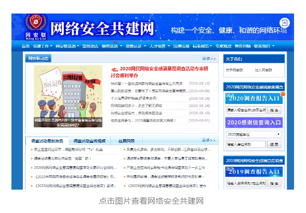The image size is (306, 213).
Task: Open the 2020感谢信查询入口 banner
Action: 254,123
